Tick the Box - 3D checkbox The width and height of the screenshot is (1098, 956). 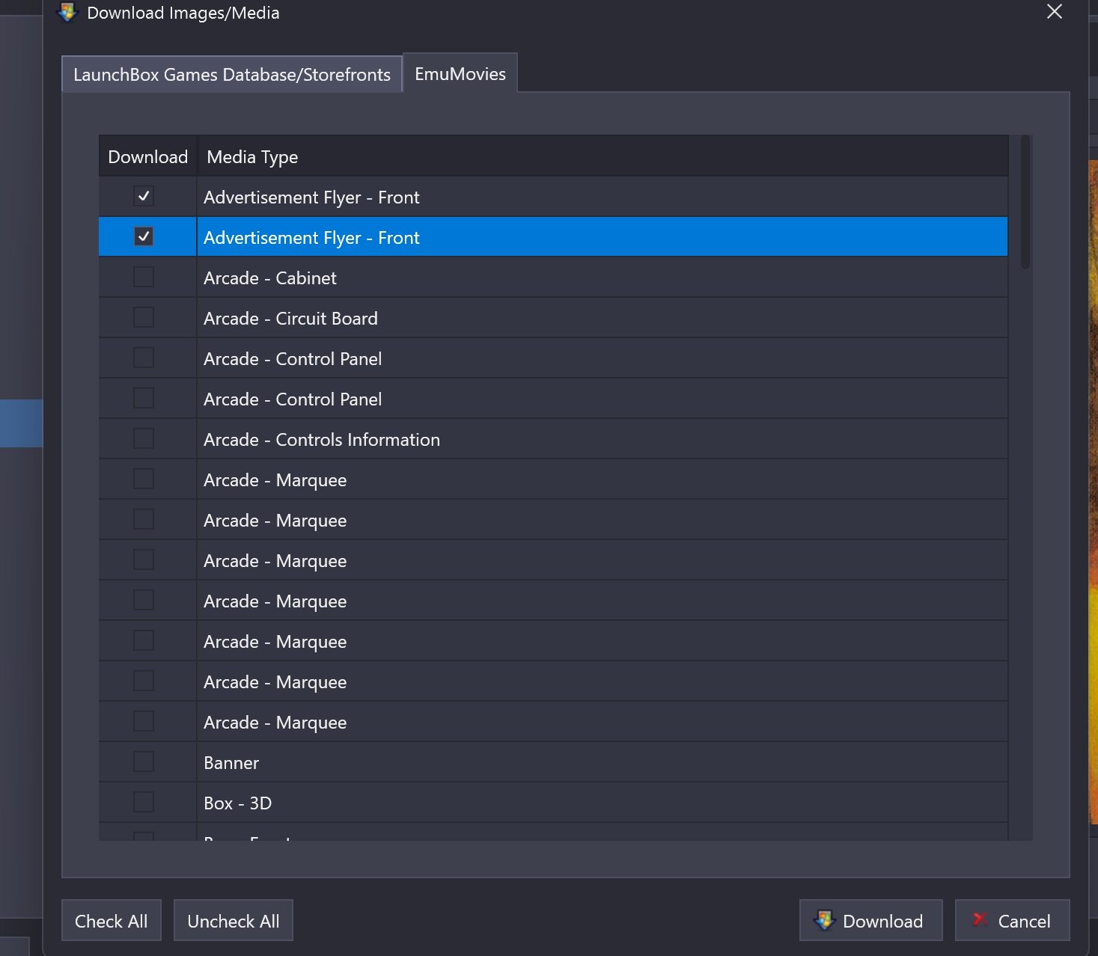pyautogui.click(x=144, y=802)
